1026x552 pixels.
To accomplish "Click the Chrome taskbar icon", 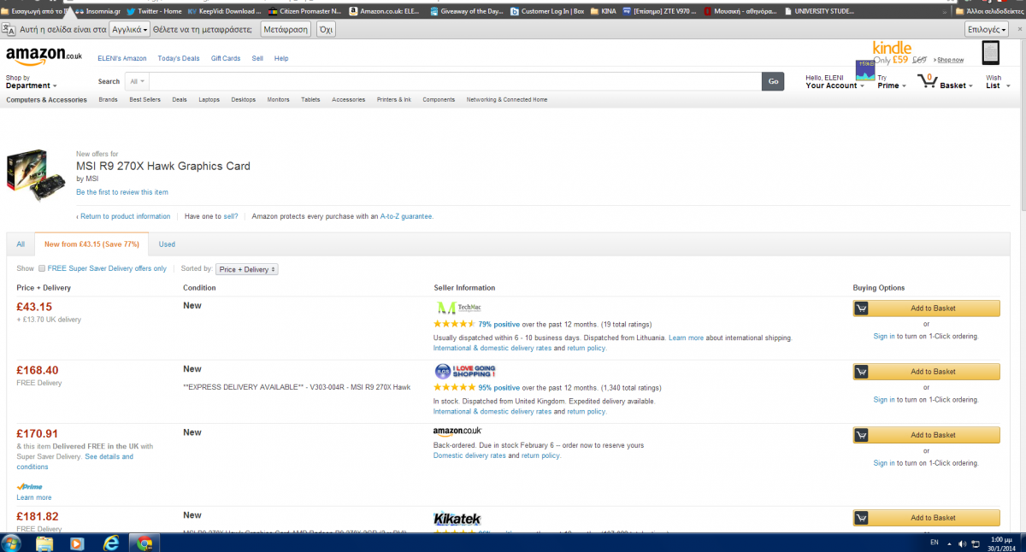I will point(145,543).
